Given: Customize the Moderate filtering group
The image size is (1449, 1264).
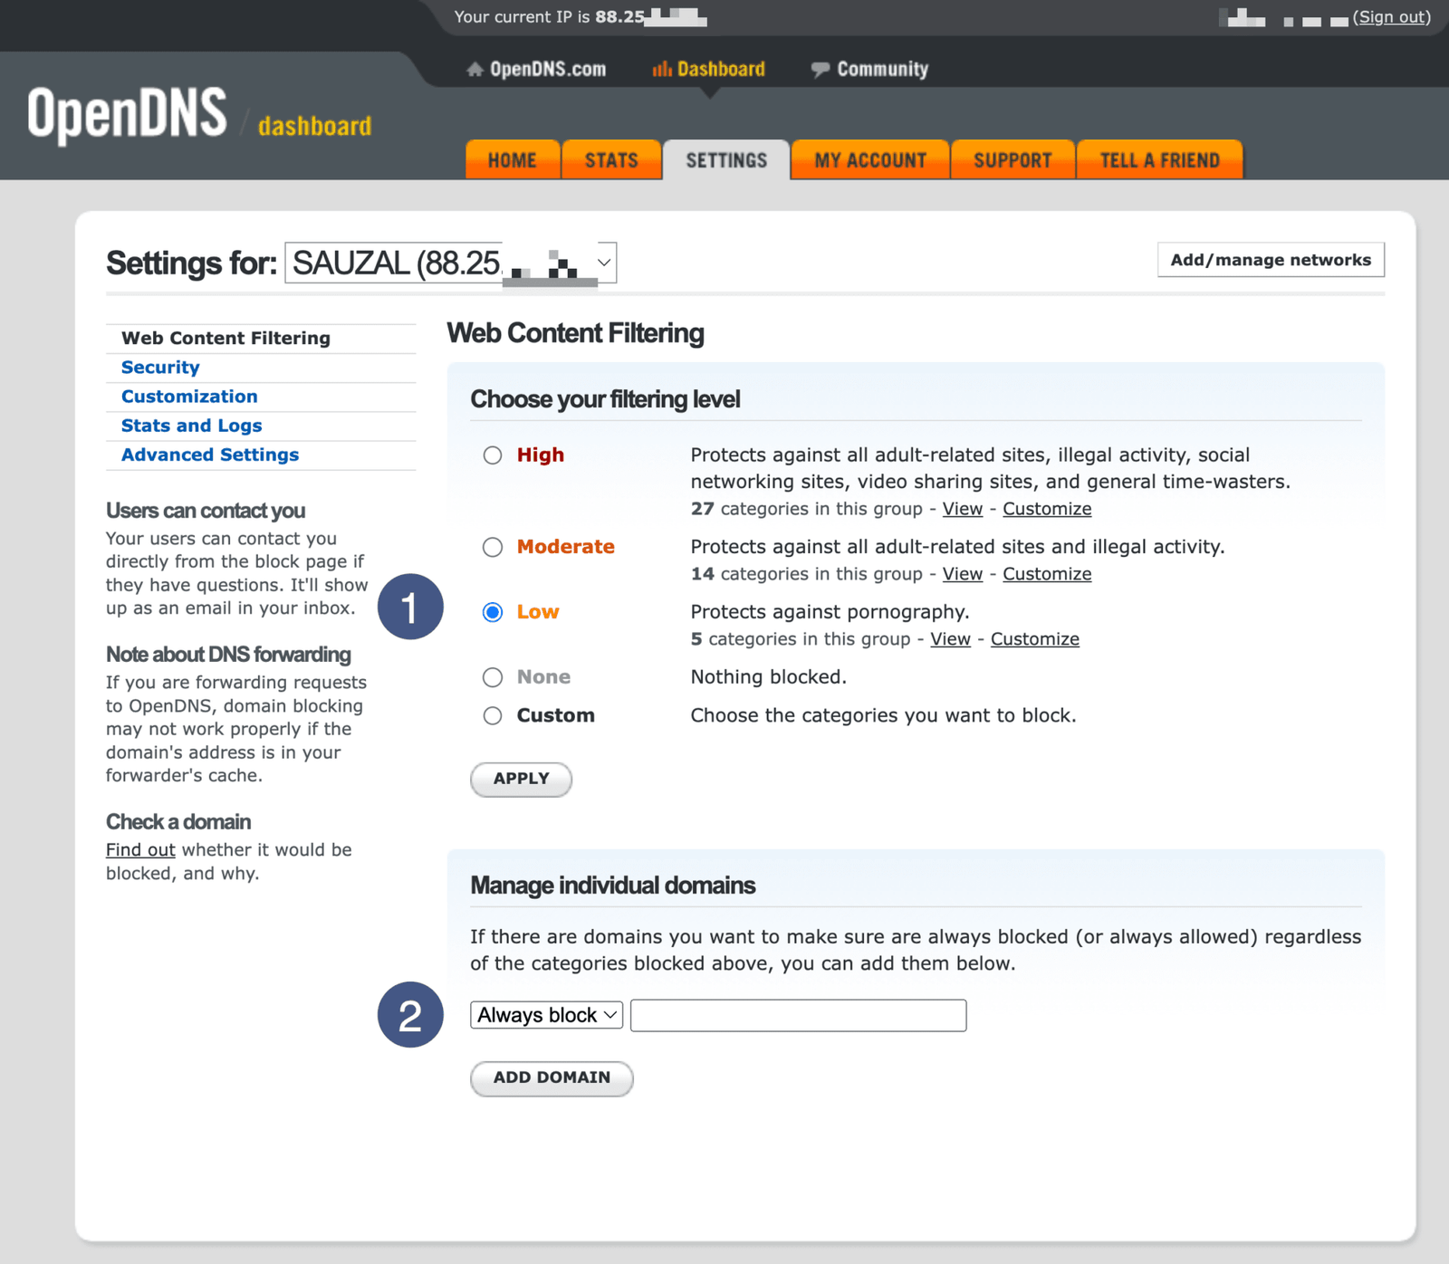Looking at the screenshot, I should coord(1047,574).
